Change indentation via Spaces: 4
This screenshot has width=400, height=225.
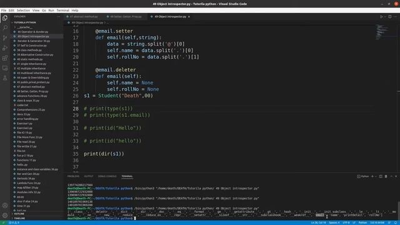pyautogui.click(x=334, y=222)
